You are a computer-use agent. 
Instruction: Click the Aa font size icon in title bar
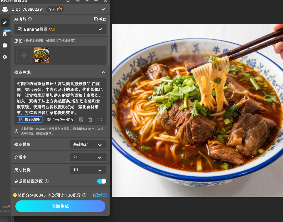[x=78, y=1]
